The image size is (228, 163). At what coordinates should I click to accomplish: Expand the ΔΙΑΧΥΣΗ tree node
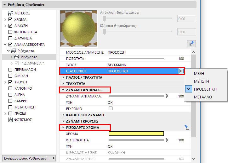5,26
